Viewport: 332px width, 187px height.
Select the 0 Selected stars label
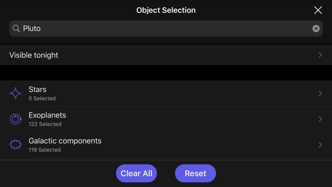pos(42,98)
